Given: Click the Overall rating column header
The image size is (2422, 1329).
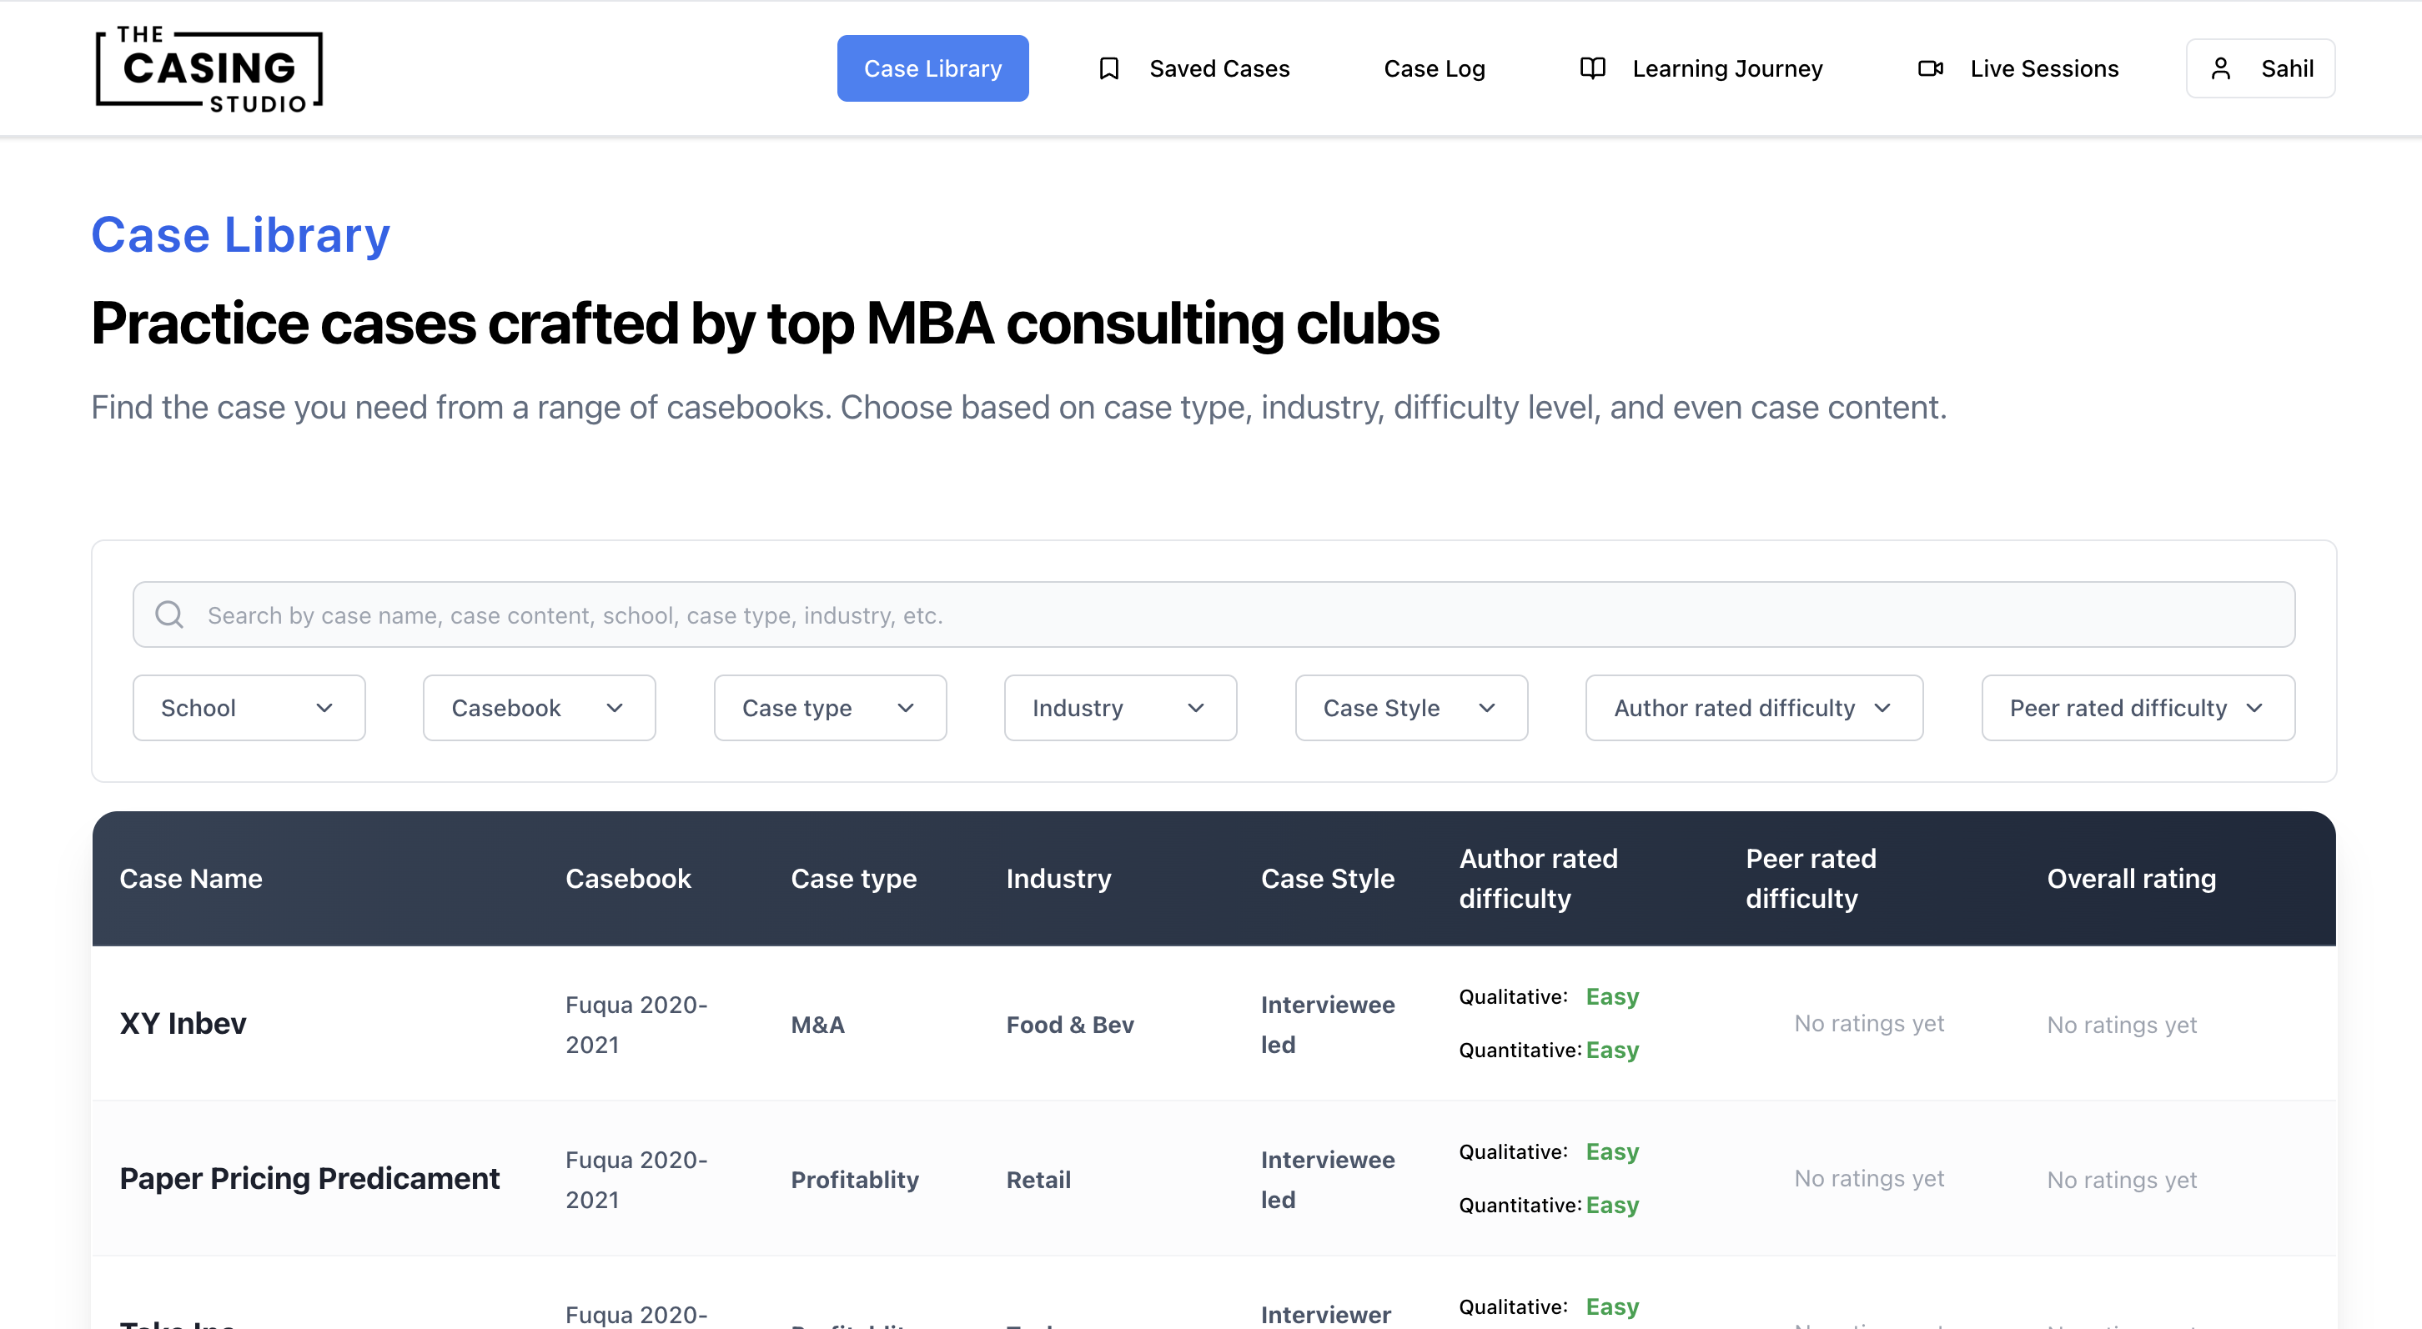Looking at the screenshot, I should click(x=2131, y=878).
